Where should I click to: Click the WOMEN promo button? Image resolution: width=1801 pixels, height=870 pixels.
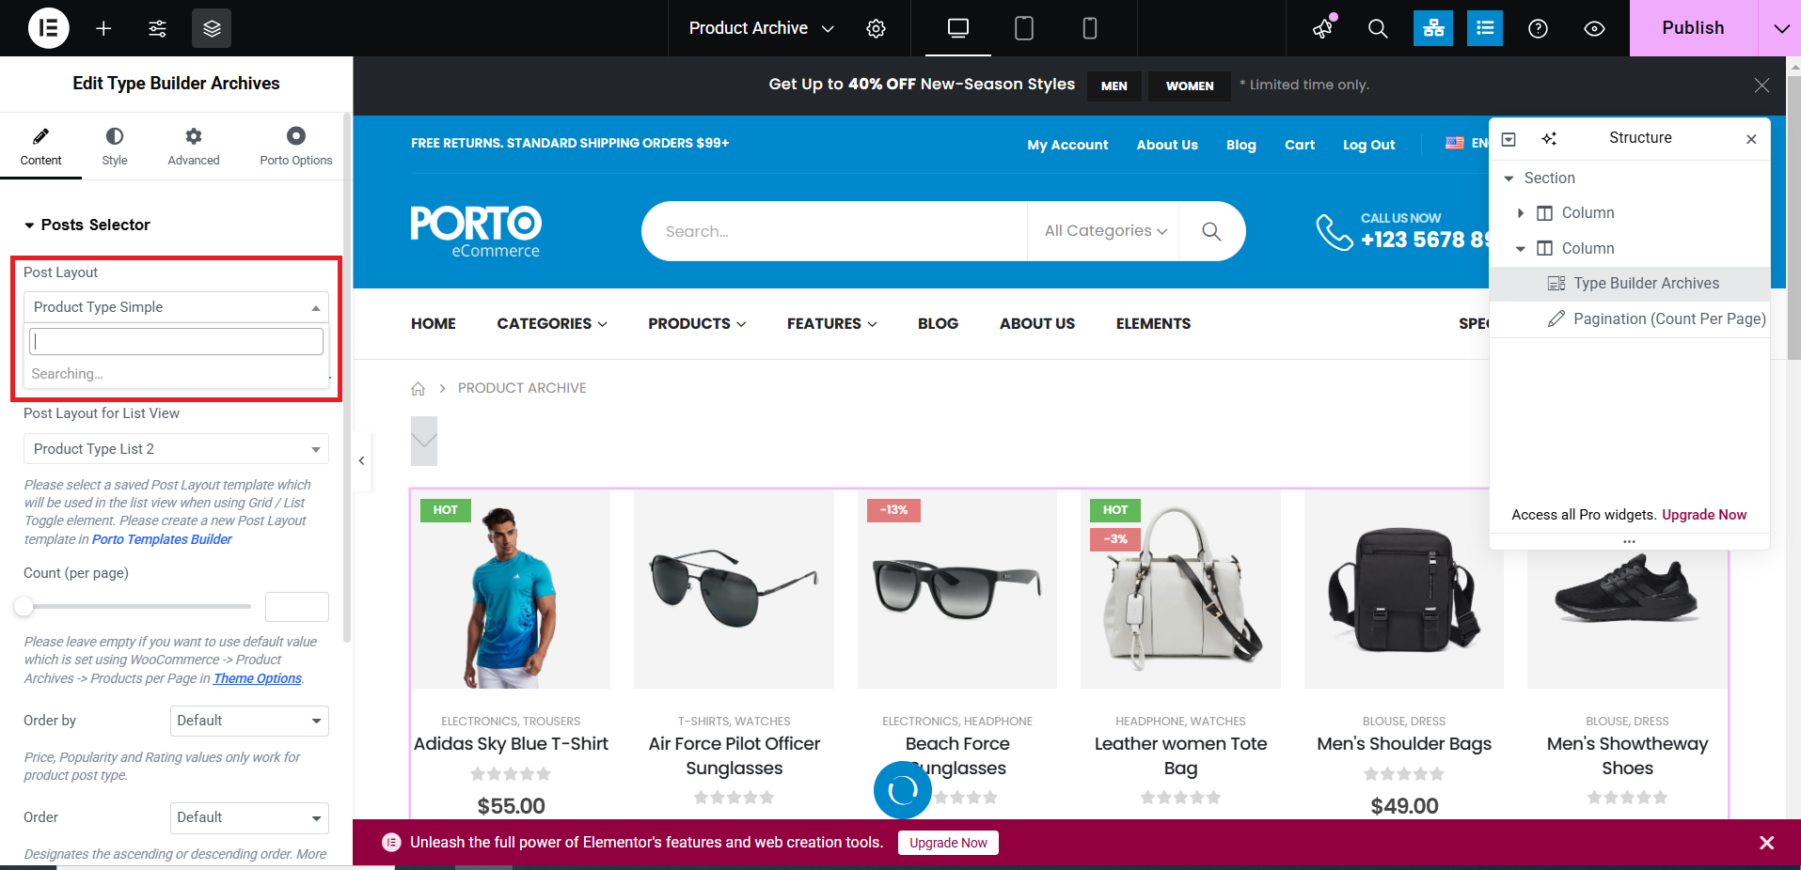click(x=1190, y=85)
